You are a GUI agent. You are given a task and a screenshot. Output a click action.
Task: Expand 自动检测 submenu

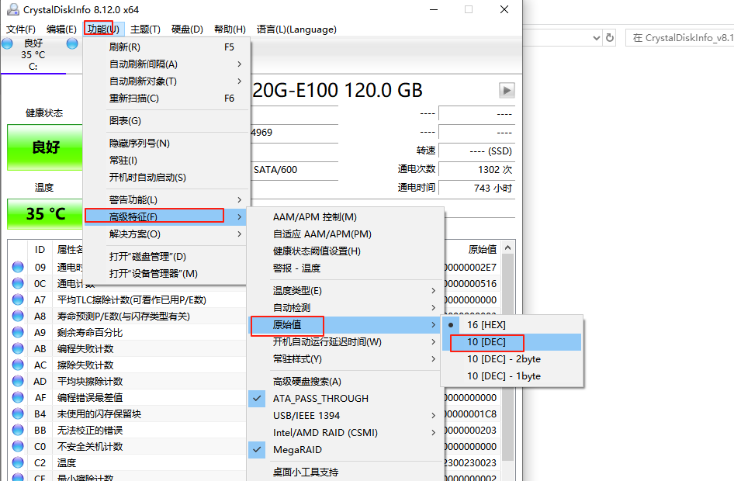click(345, 307)
